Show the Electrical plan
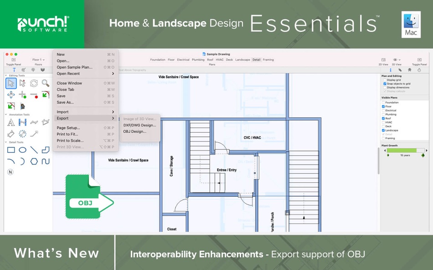 383,110
